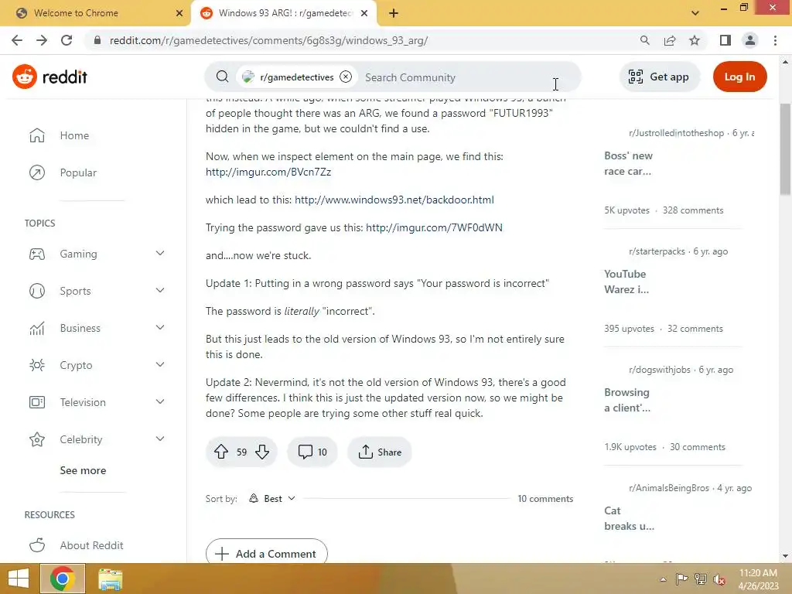Go forward in browser history
The image size is (792, 594).
coord(42,40)
